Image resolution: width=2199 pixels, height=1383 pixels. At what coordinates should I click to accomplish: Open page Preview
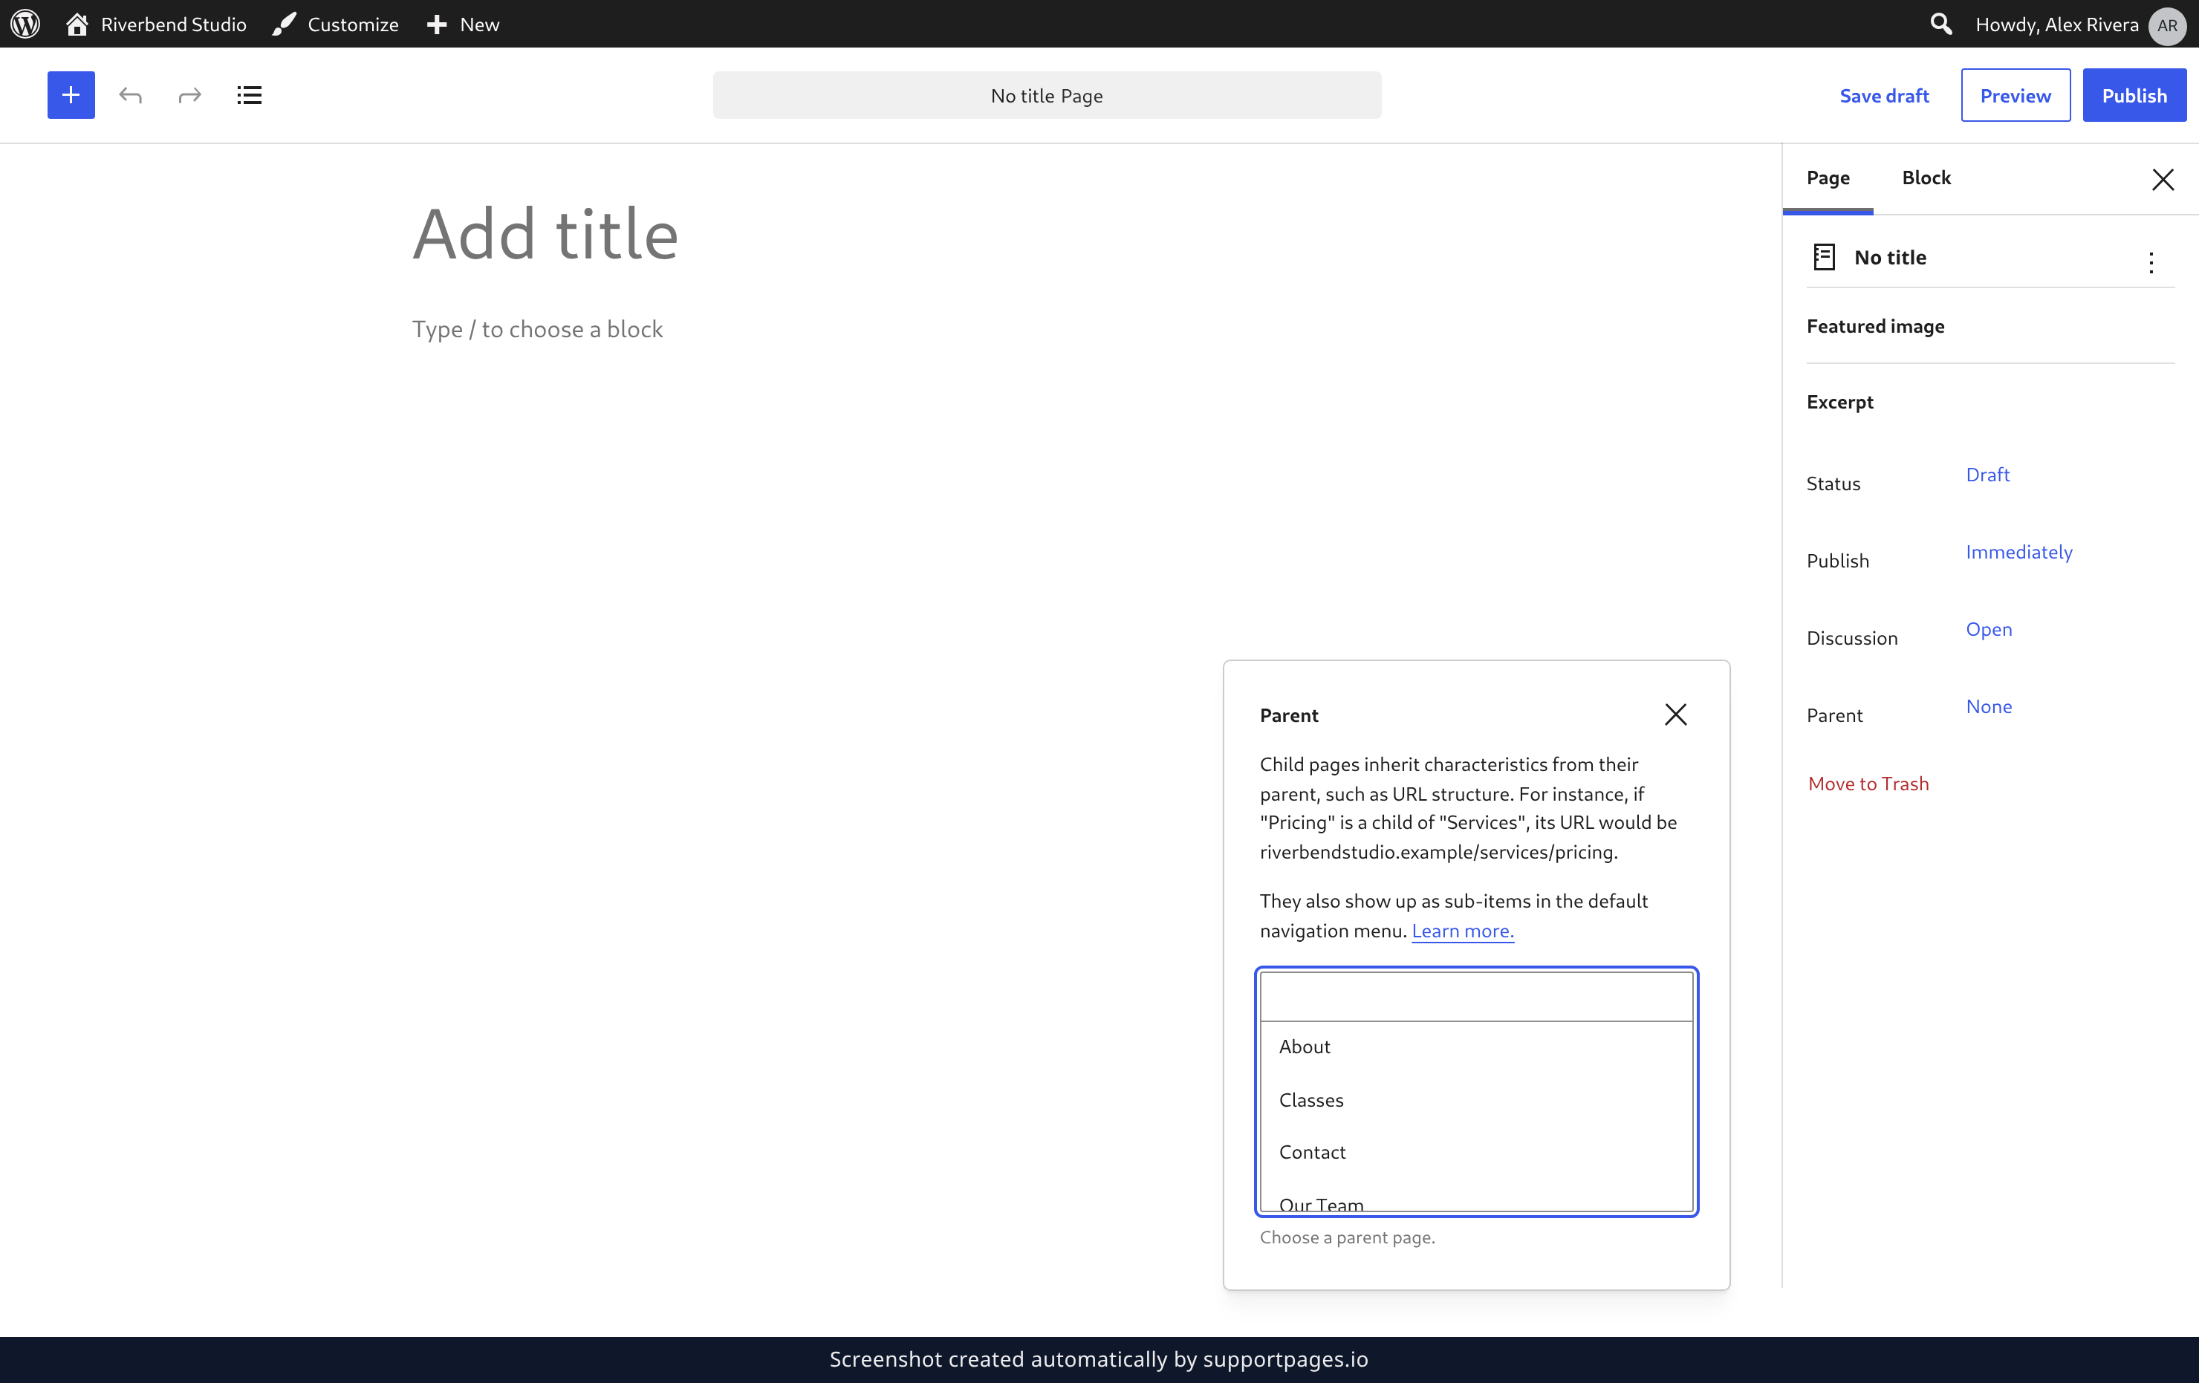click(2016, 95)
